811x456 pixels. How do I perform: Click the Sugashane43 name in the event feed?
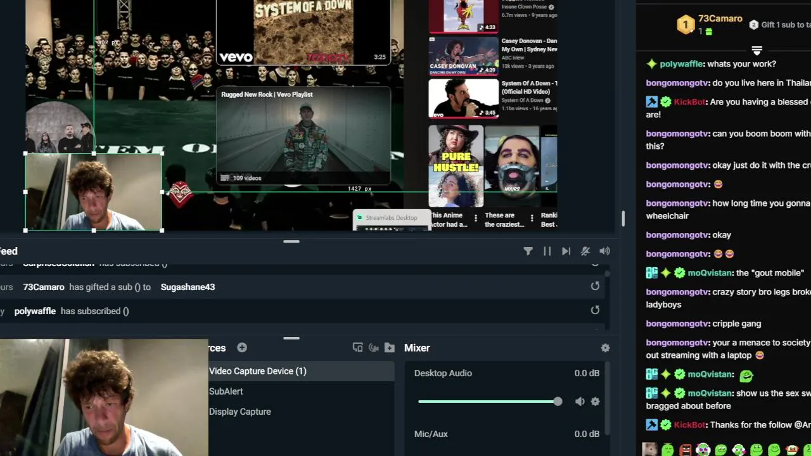coord(188,287)
